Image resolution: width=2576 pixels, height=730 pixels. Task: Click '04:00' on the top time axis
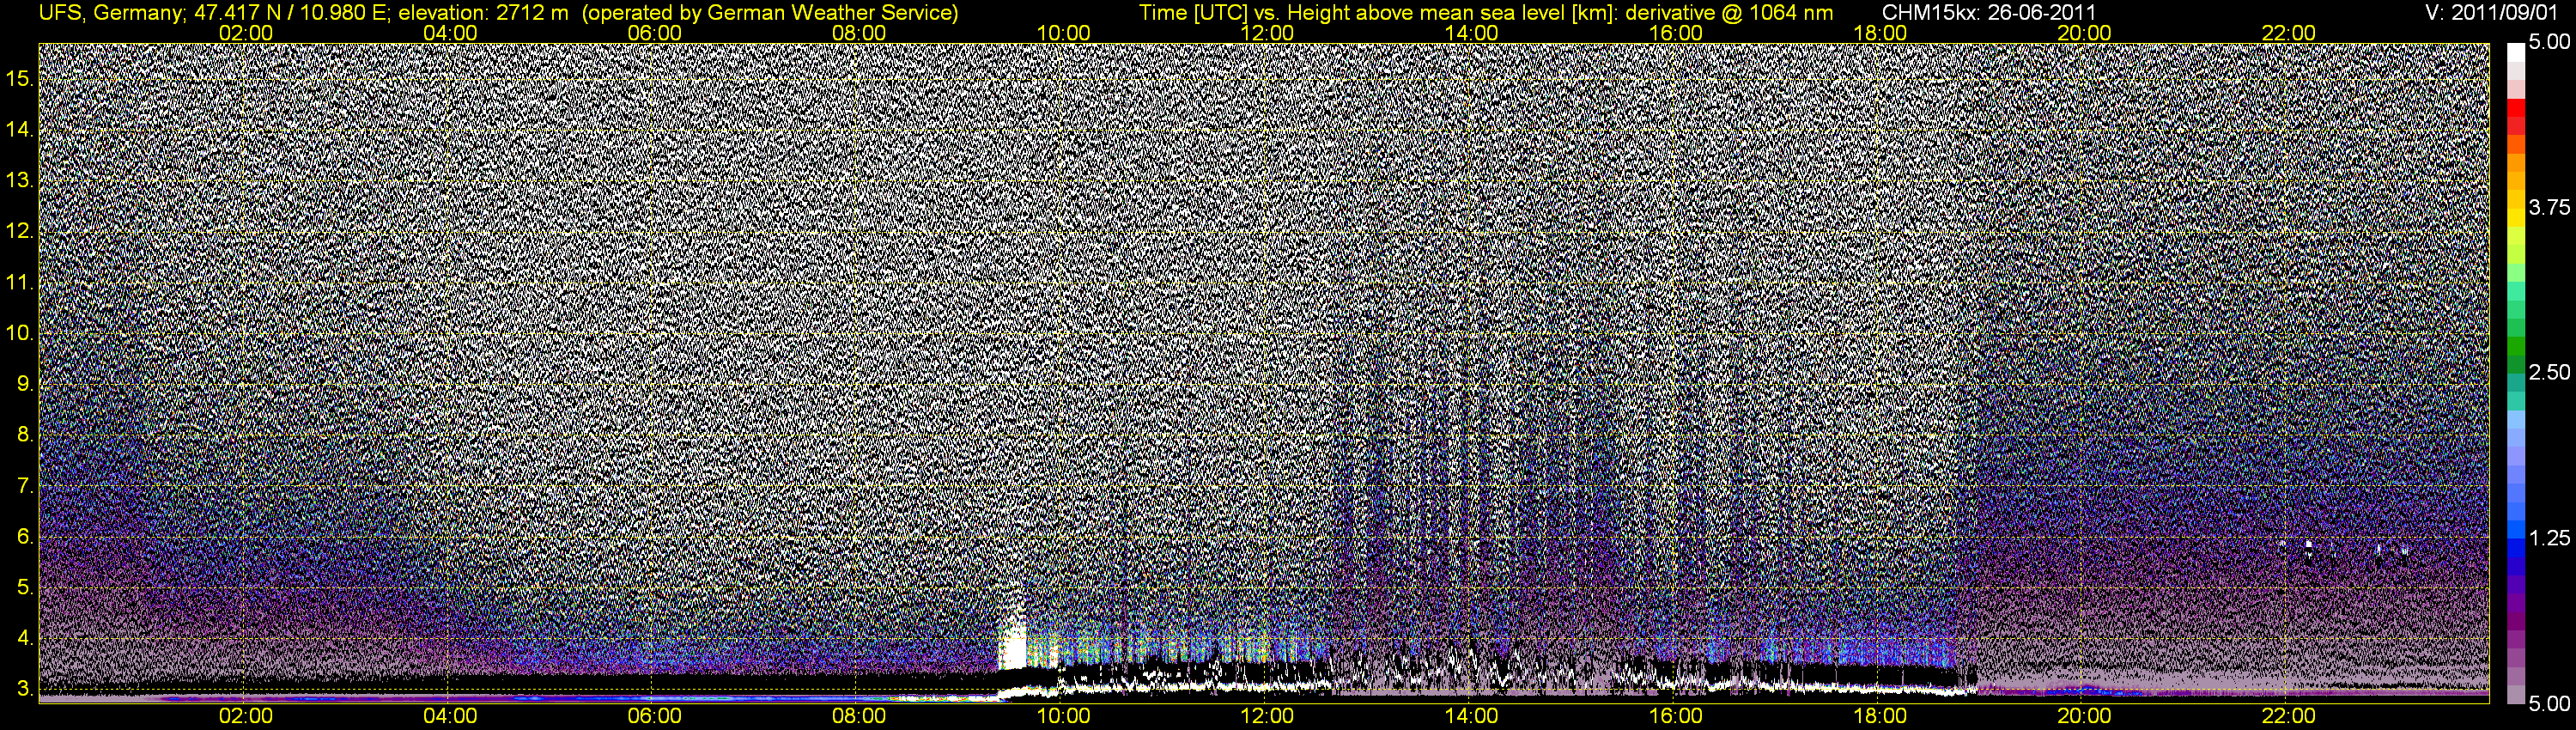pyautogui.click(x=450, y=33)
